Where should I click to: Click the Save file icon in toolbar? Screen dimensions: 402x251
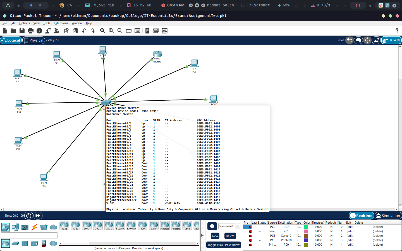[x=22, y=31]
